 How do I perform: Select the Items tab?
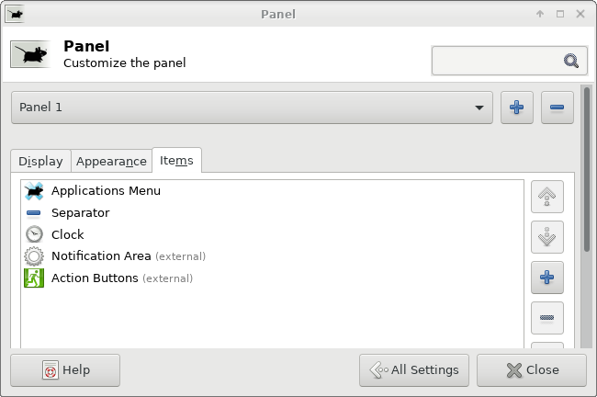point(176,161)
